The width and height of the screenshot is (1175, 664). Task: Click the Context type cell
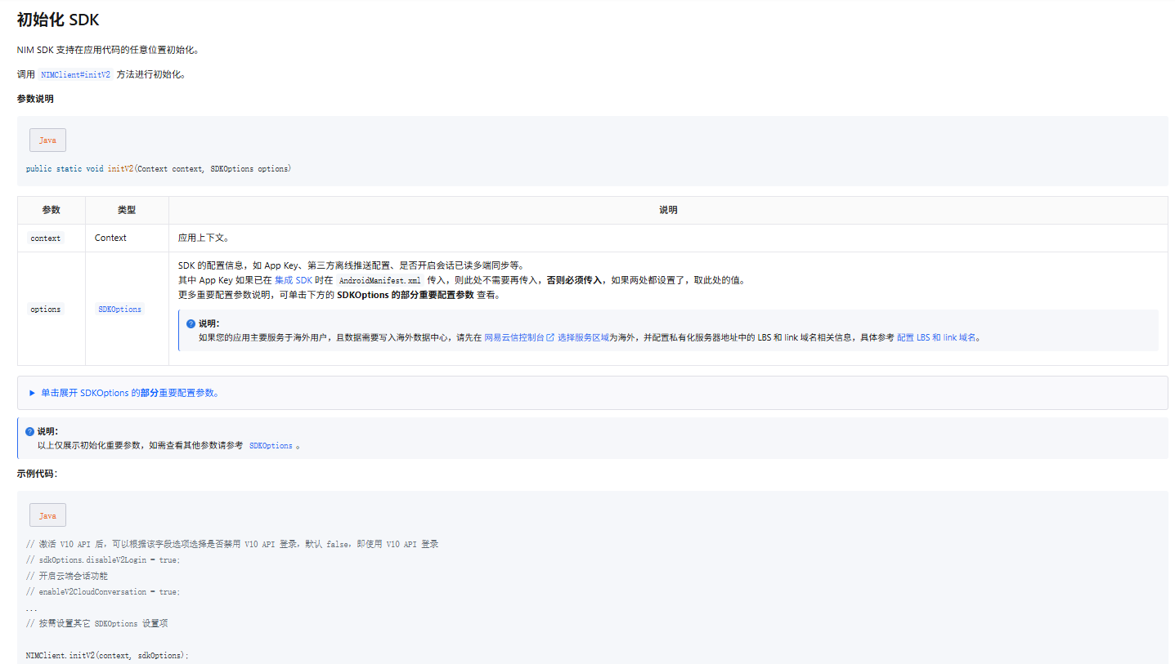tap(127, 238)
